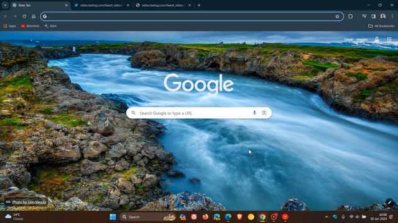The height and width of the screenshot is (223, 398).
Task: Open the yellow circle taskbar app
Action: tap(251, 217)
